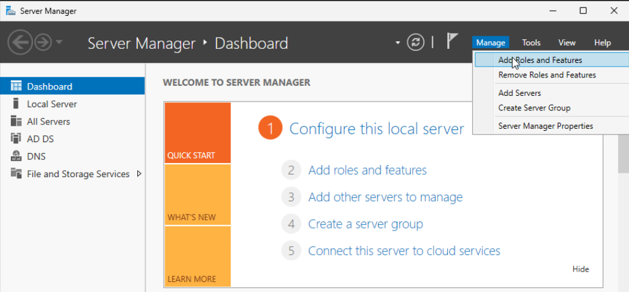Click the Dashboard grid icon in sidebar
The height and width of the screenshot is (292, 629).
click(16, 86)
